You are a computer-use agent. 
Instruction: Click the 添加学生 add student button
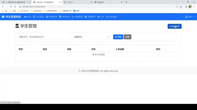[175, 26]
